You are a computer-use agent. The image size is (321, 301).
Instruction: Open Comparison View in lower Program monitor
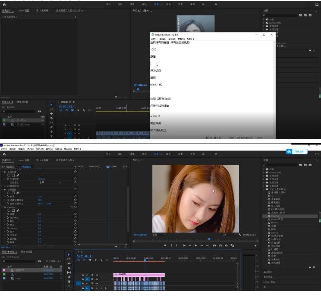[x=232, y=245]
